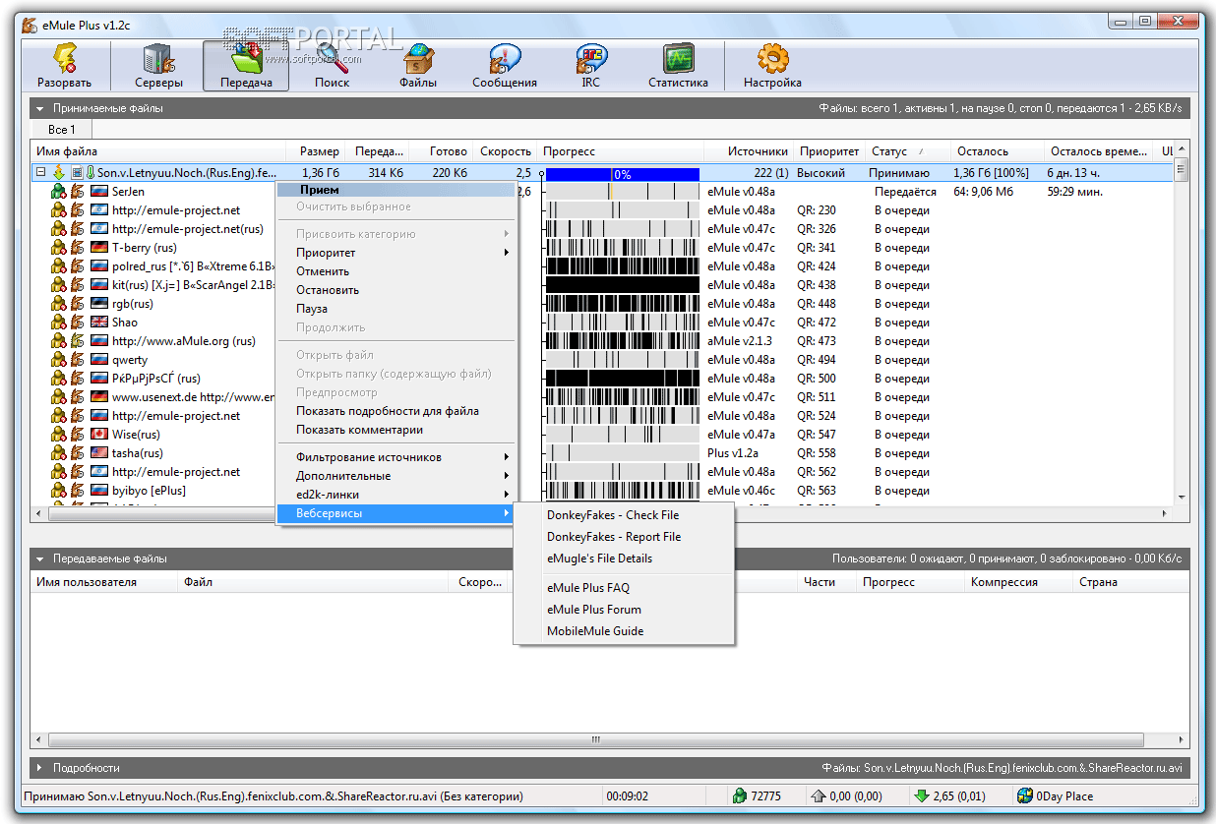This screenshot has height=824, width=1216.
Task: Collapse the Передаваемые файлы panel
Action: pyautogui.click(x=40, y=559)
